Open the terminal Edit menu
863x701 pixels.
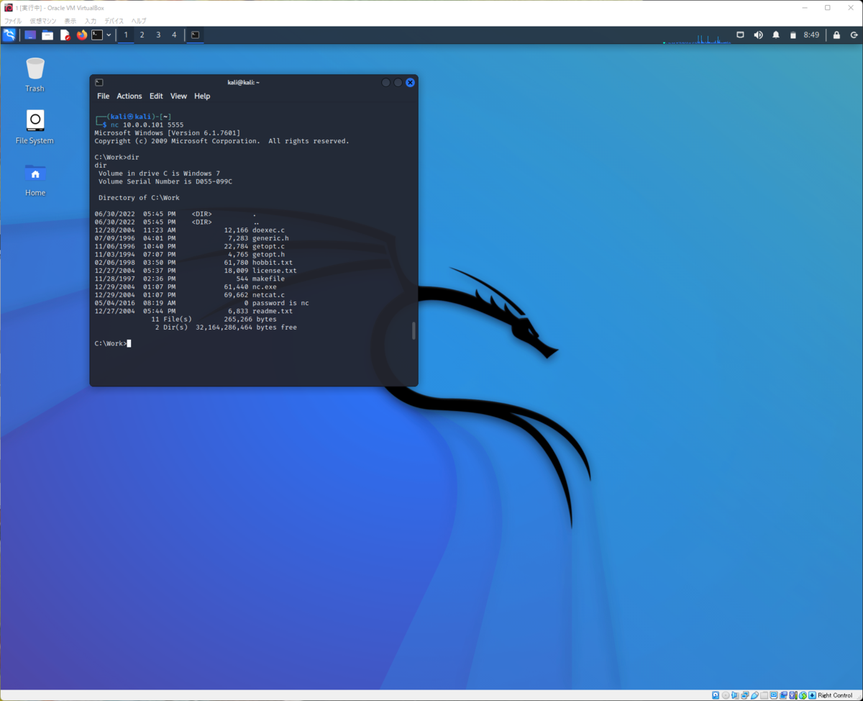tap(156, 96)
